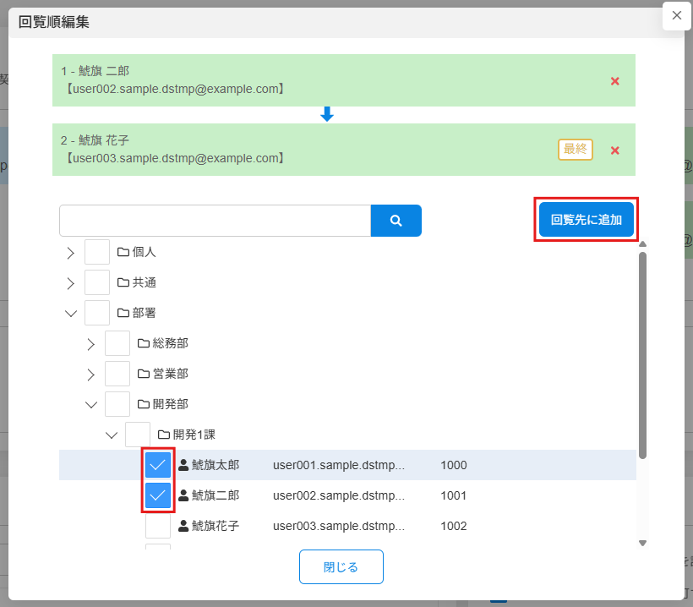Remove 鯱旗 花子 from the circulation list
This screenshot has height=607, width=693.
(615, 150)
